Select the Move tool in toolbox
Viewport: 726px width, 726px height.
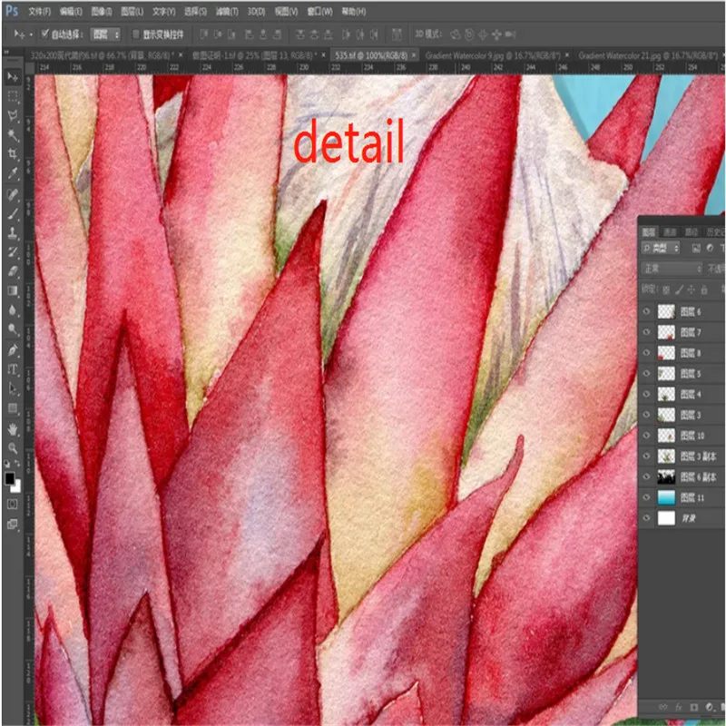click(x=13, y=77)
